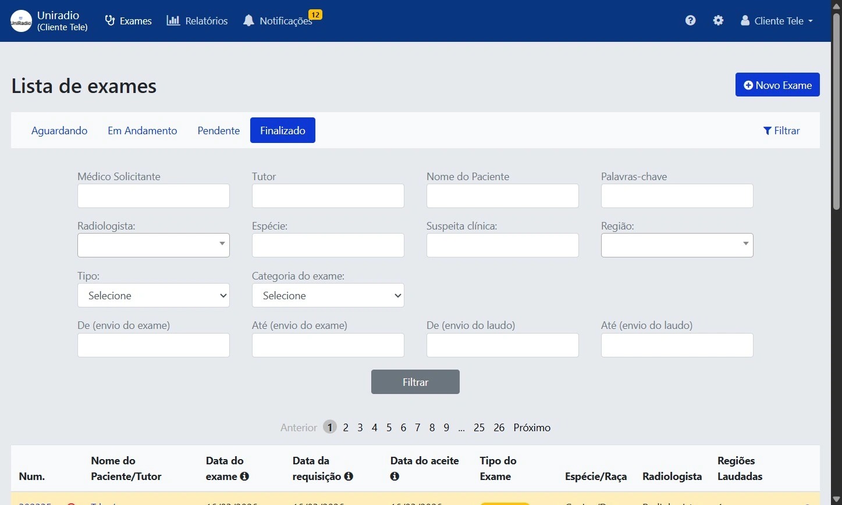Click the notification count badge 12
This screenshot has height=505, width=842.
[315, 15]
